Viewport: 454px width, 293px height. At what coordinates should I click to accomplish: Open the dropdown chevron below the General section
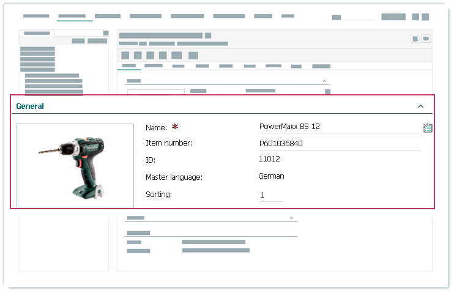pos(291,218)
